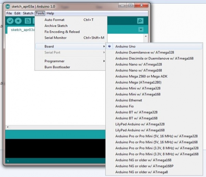Select Arduino NG or older w/ ATmega168
This screenshot has height=177, width=206.
point(154,160)
